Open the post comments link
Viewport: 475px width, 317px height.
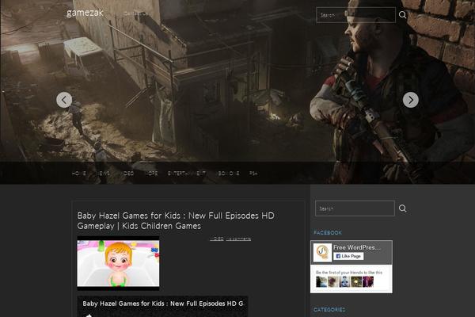coord(238,239)
